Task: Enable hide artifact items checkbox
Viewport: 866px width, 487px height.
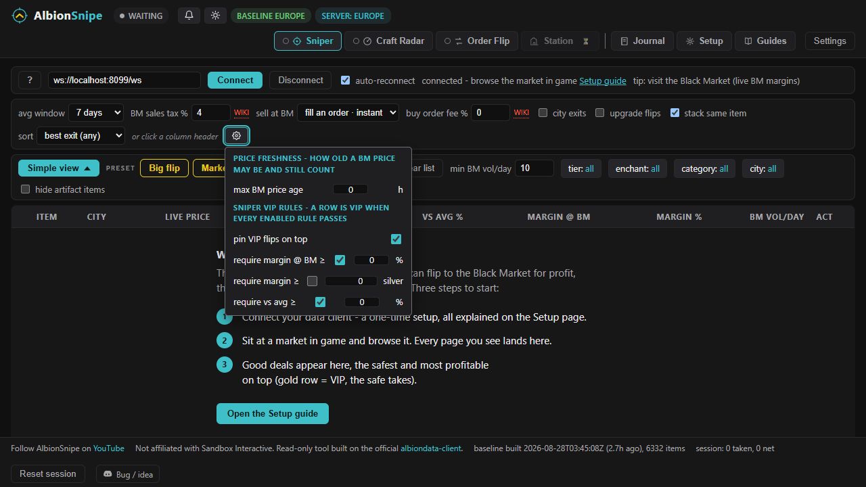Action: tap(26, 189)
